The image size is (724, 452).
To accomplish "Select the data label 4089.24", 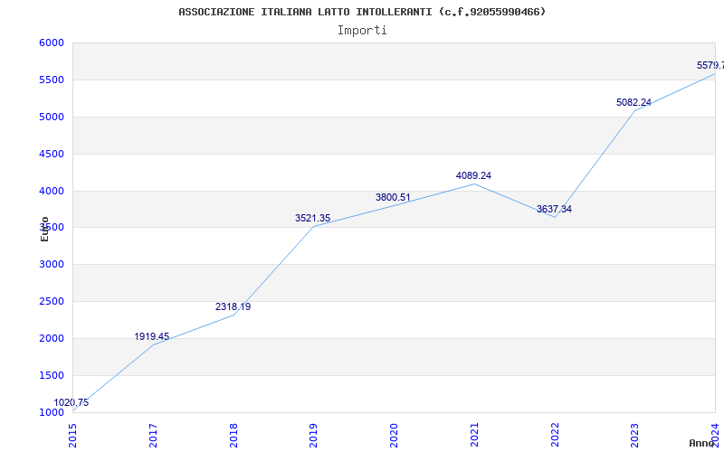I will pyautogui.click(x=473, y=175).
